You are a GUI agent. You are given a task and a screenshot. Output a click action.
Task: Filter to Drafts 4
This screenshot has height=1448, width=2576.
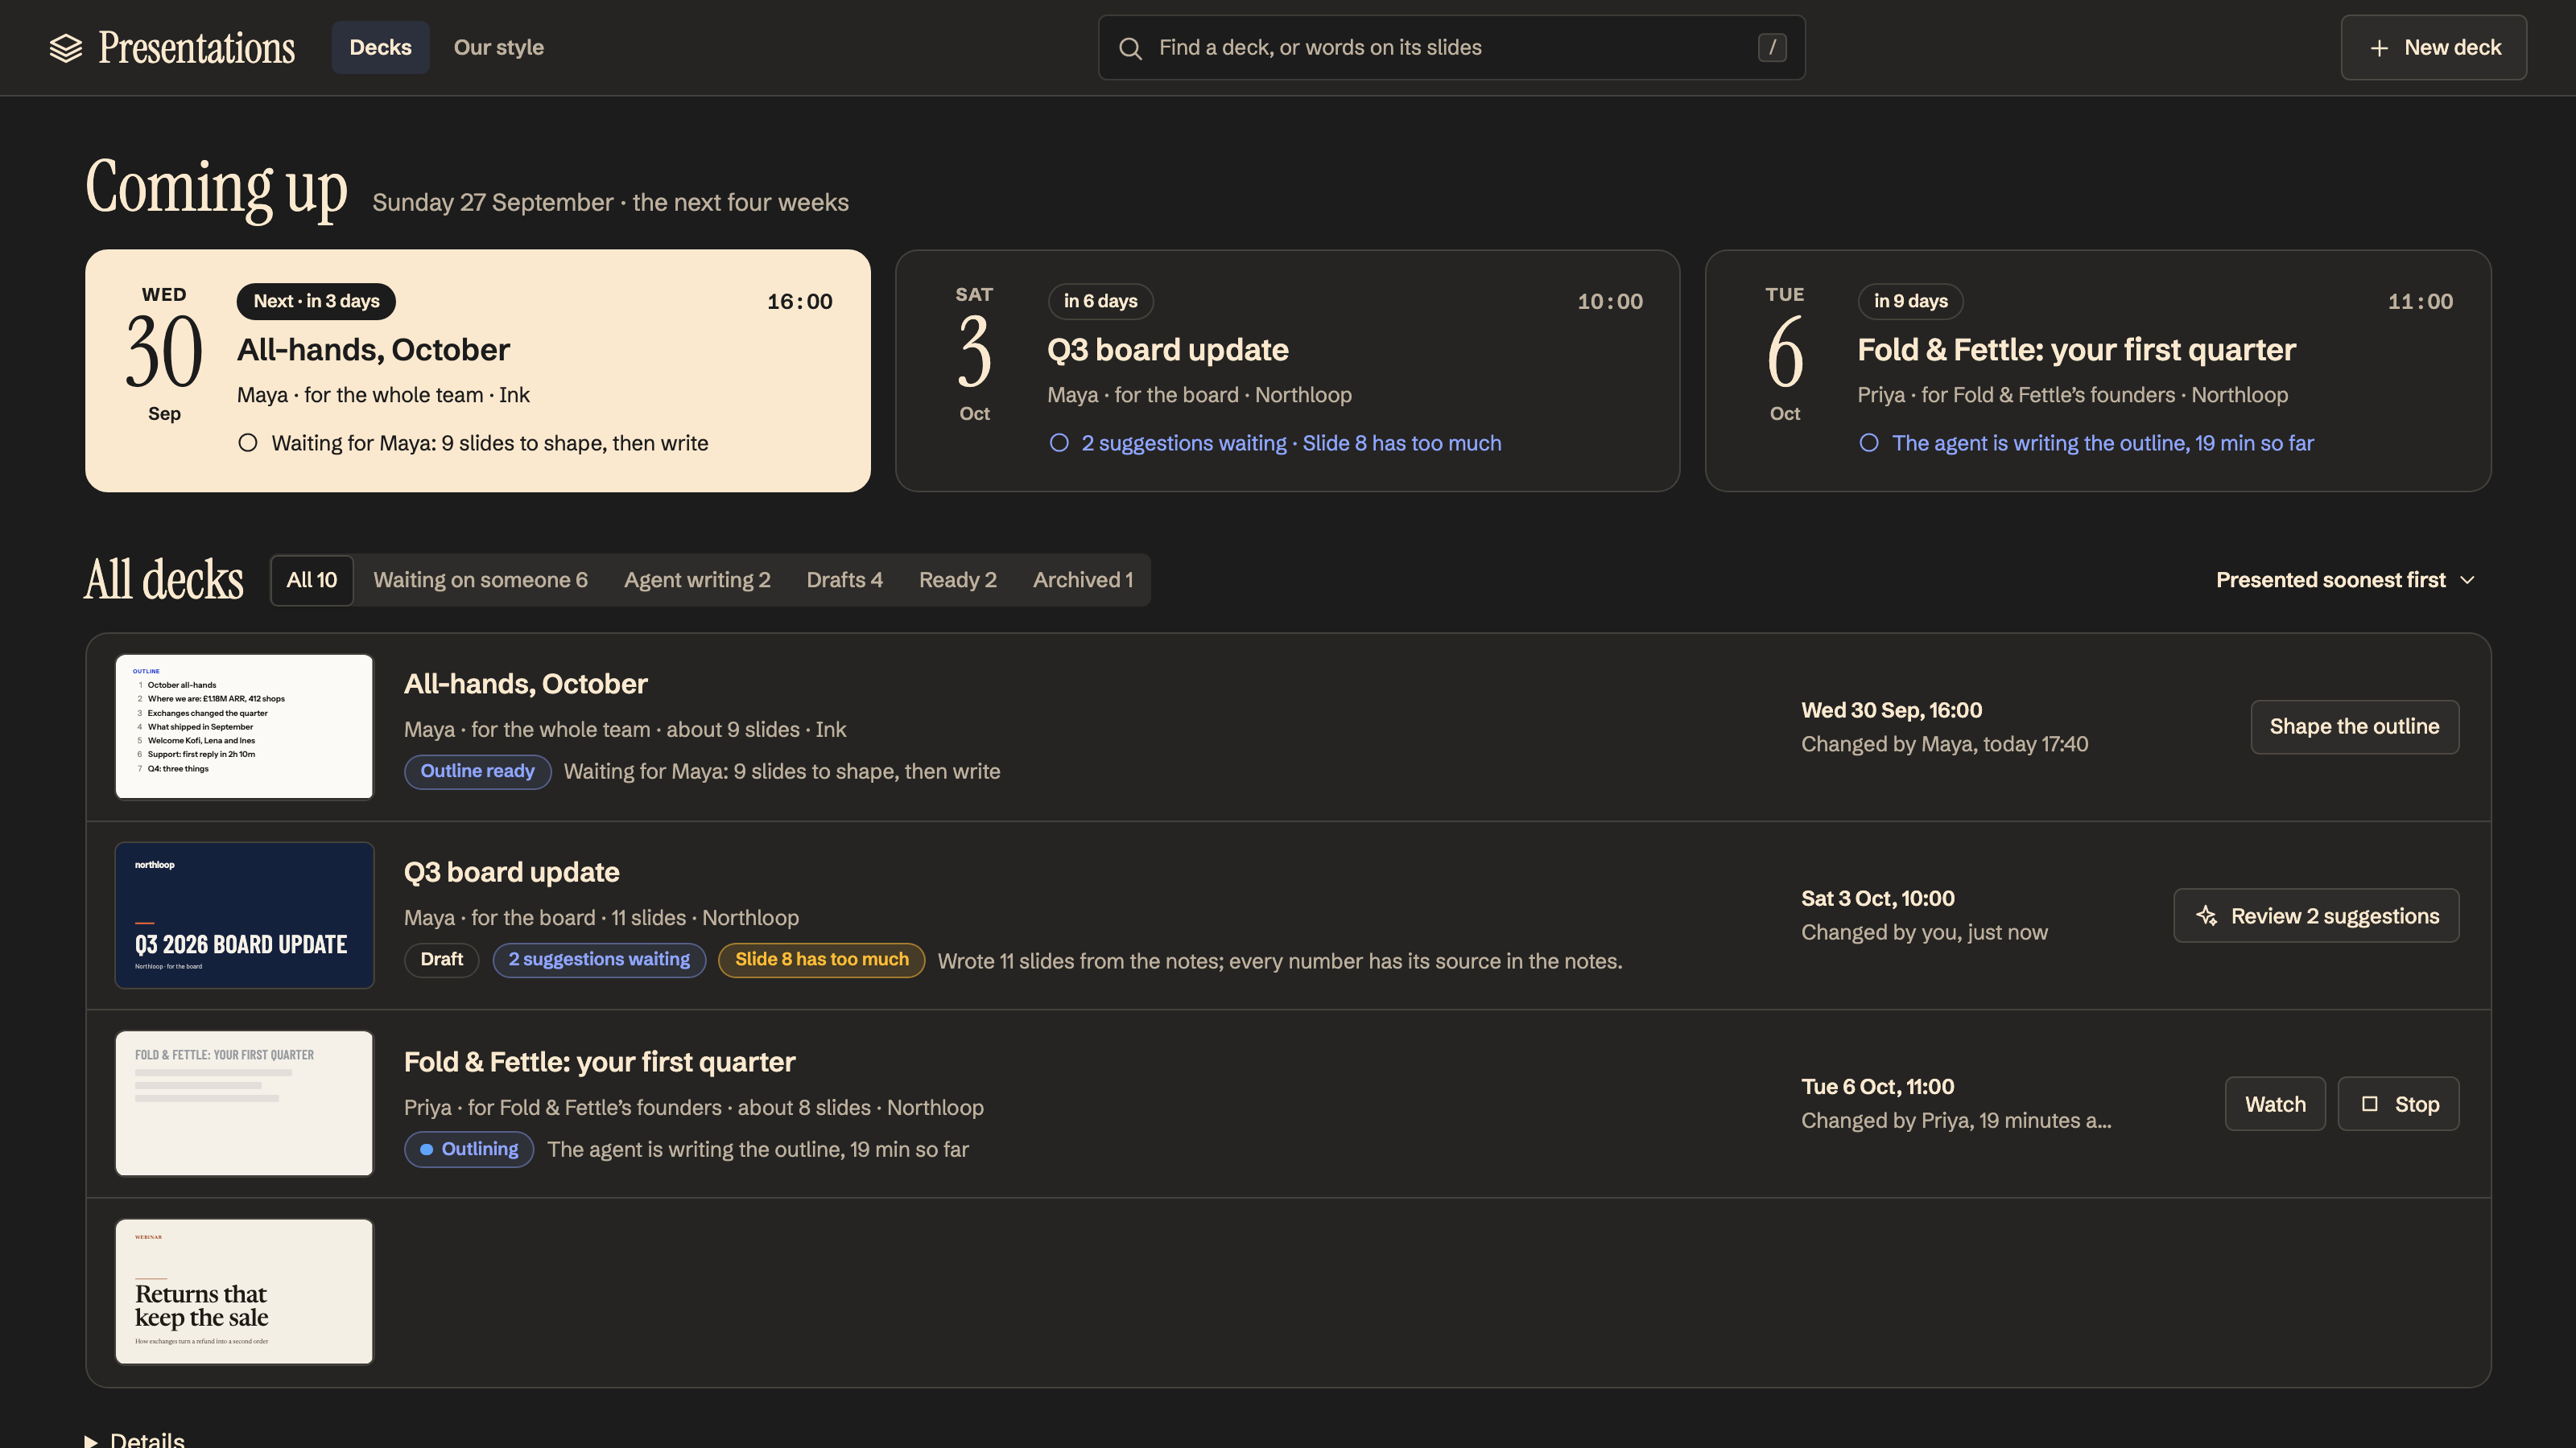[844, 579]
